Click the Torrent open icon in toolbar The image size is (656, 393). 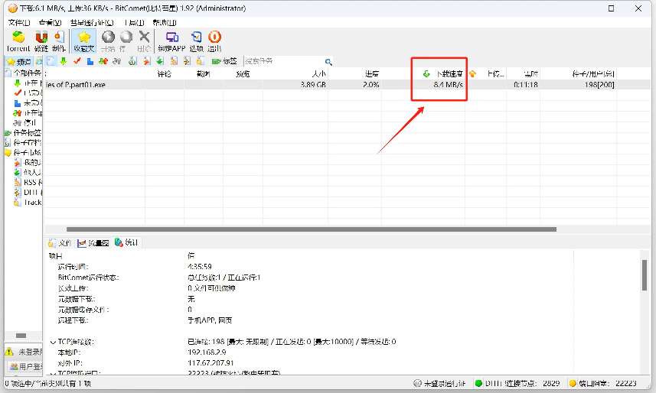pos(18,40)
